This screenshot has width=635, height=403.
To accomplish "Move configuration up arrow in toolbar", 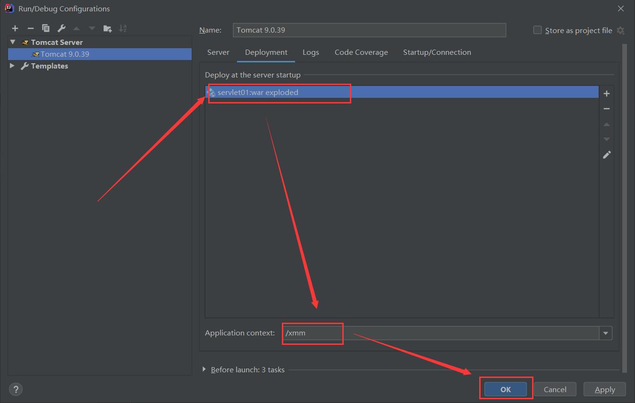I will pos(76,28).
